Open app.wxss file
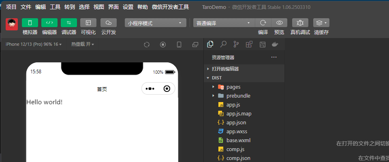The image size is (389, 162). [244, 132]
